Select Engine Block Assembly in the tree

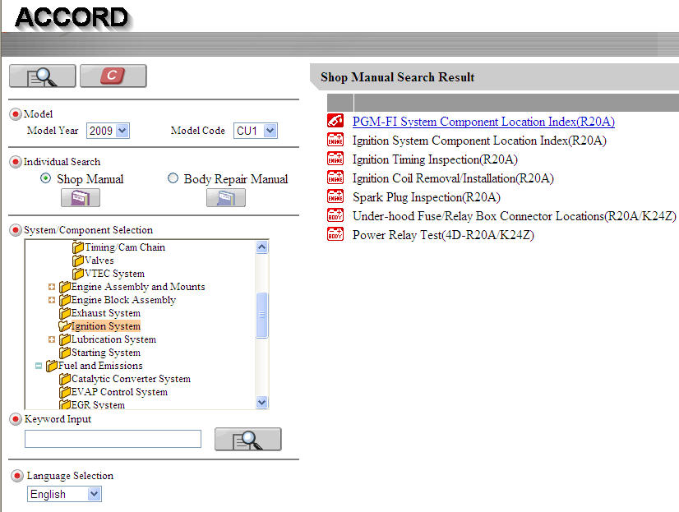[124, 300]
